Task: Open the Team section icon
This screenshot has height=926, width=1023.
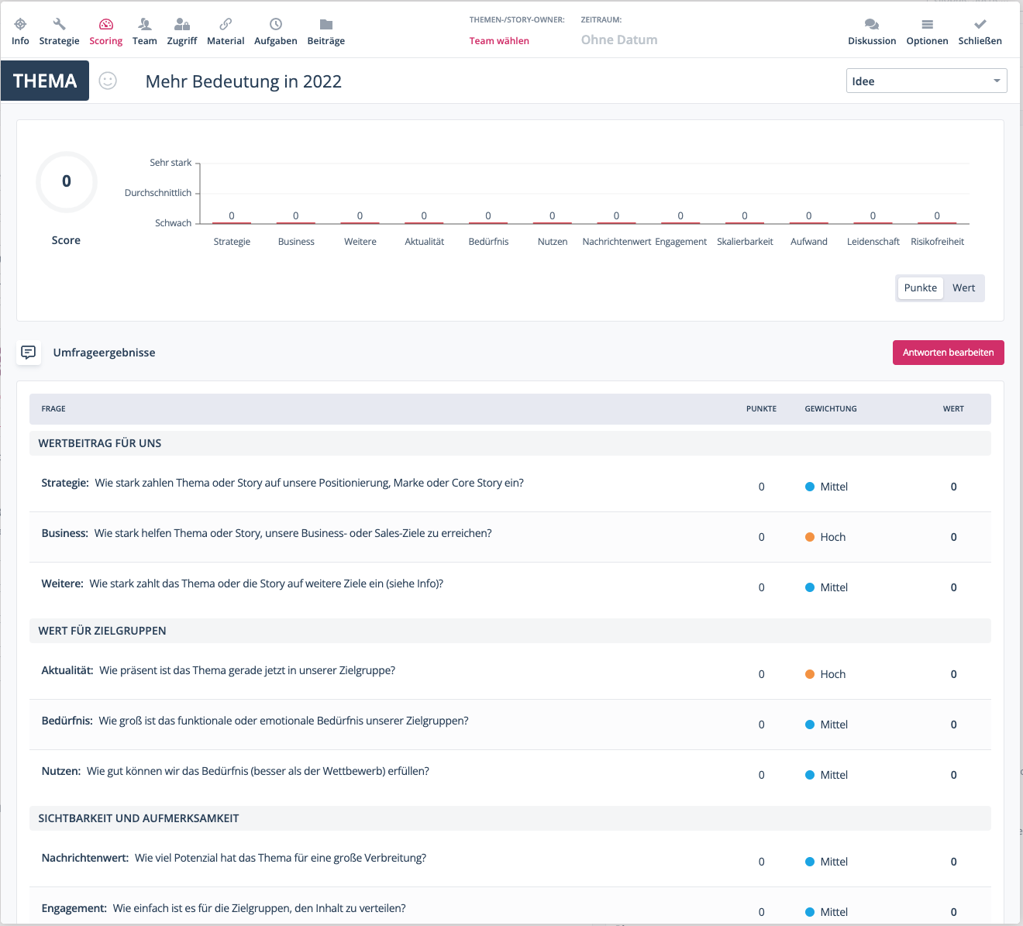Action: pyautogui.click(x=144, y=25)
